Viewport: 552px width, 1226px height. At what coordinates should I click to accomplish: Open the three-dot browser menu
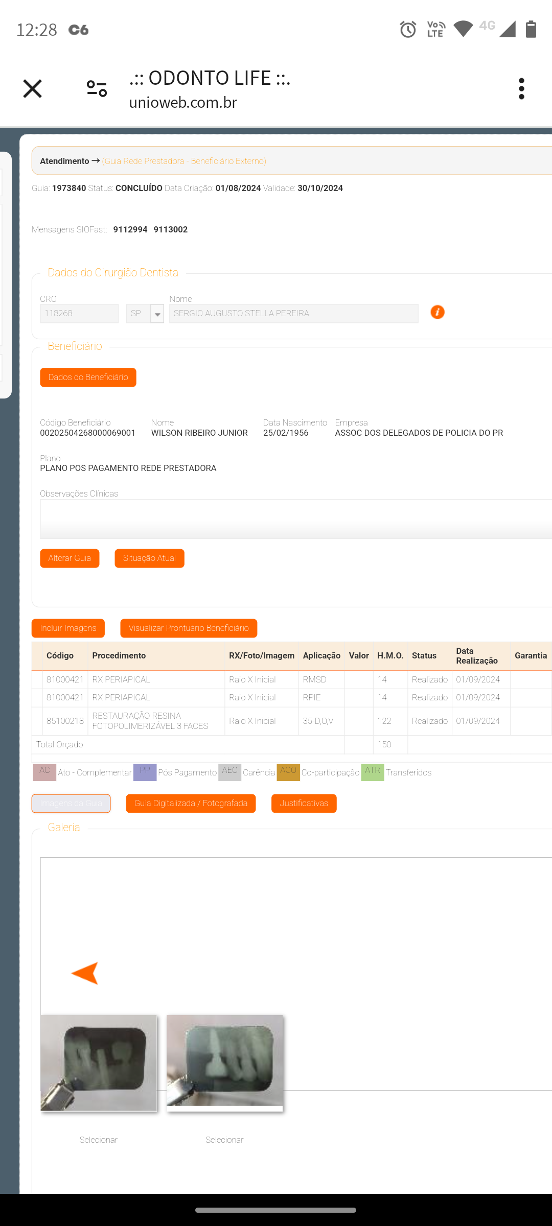pos(521,89)
